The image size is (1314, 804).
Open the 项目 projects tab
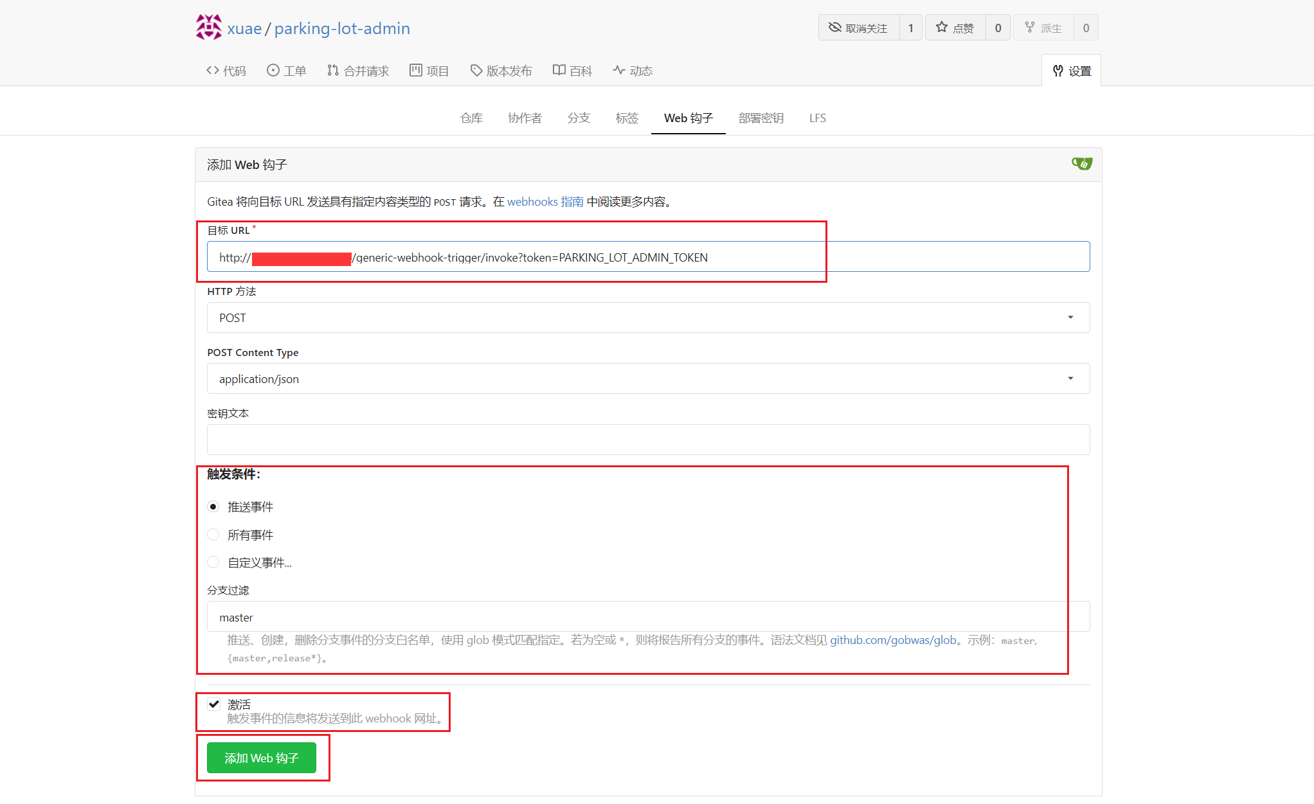coord(429,71)
